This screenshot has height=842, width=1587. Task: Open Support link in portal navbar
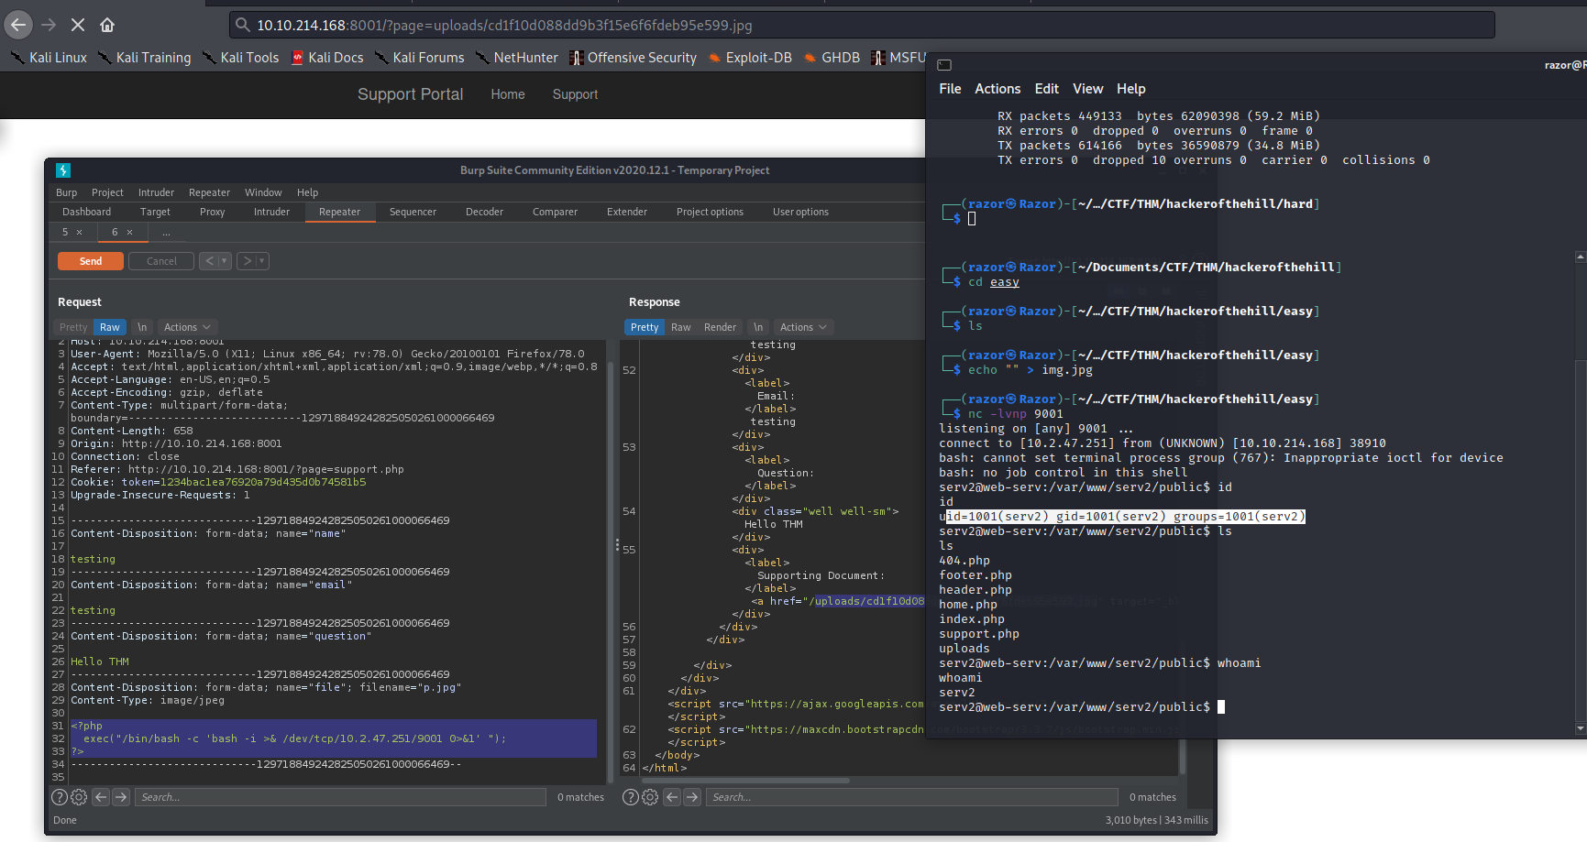coord(575,94)
